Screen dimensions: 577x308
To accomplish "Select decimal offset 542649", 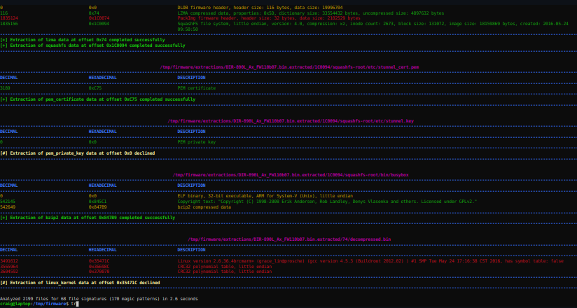I will [8, 206].
